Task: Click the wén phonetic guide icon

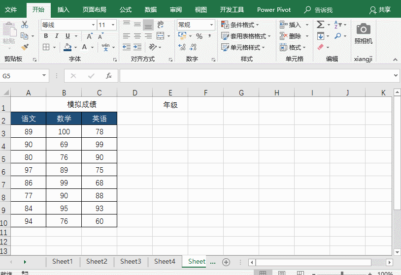Action: pos(105,47)
